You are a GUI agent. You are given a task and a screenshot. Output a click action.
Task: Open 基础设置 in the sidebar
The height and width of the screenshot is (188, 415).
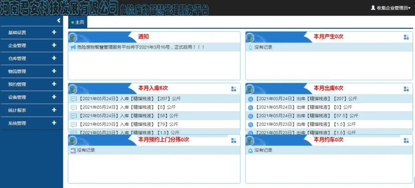tap(17, 33)
